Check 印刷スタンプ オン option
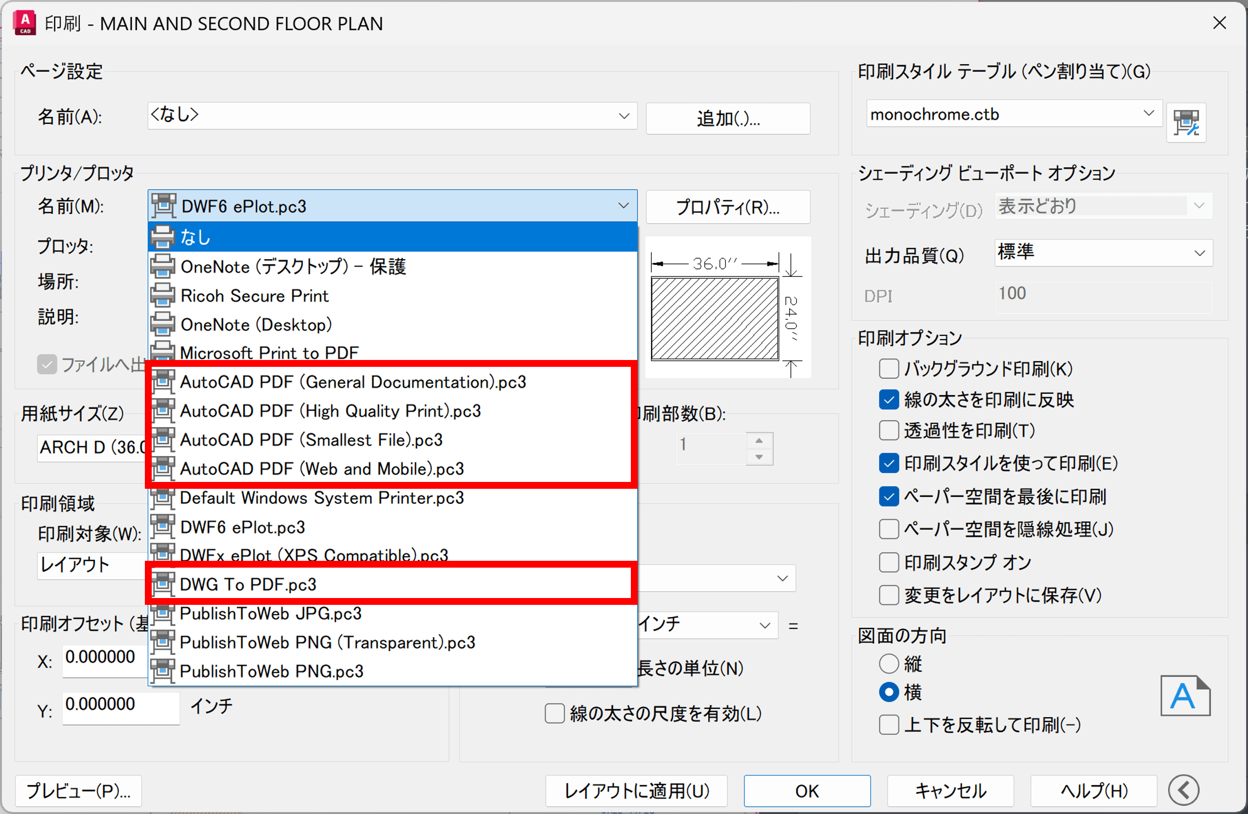1248x814 pixels. pyautogui.click(x=888, y=563)
